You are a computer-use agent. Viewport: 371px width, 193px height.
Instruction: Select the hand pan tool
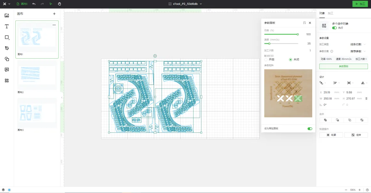coord(59,4)
